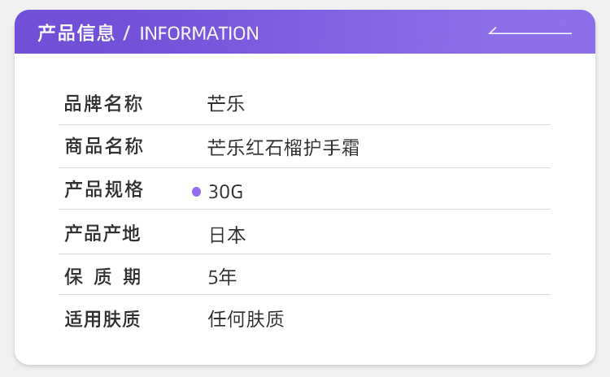Click the 30G specification value
Image resolution: width=610 pixels, height=377 pixels.
[x=225, y=192]
